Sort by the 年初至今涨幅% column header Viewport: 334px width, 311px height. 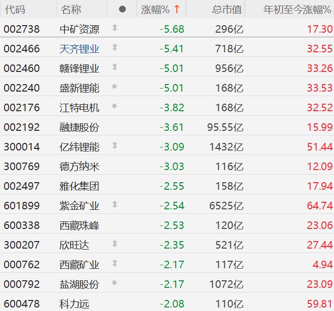(297, 10)
